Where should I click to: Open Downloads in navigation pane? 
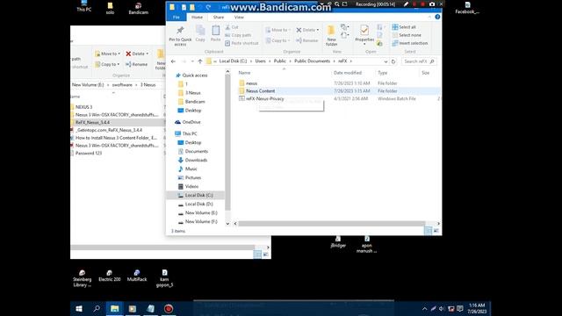(196, 160)
